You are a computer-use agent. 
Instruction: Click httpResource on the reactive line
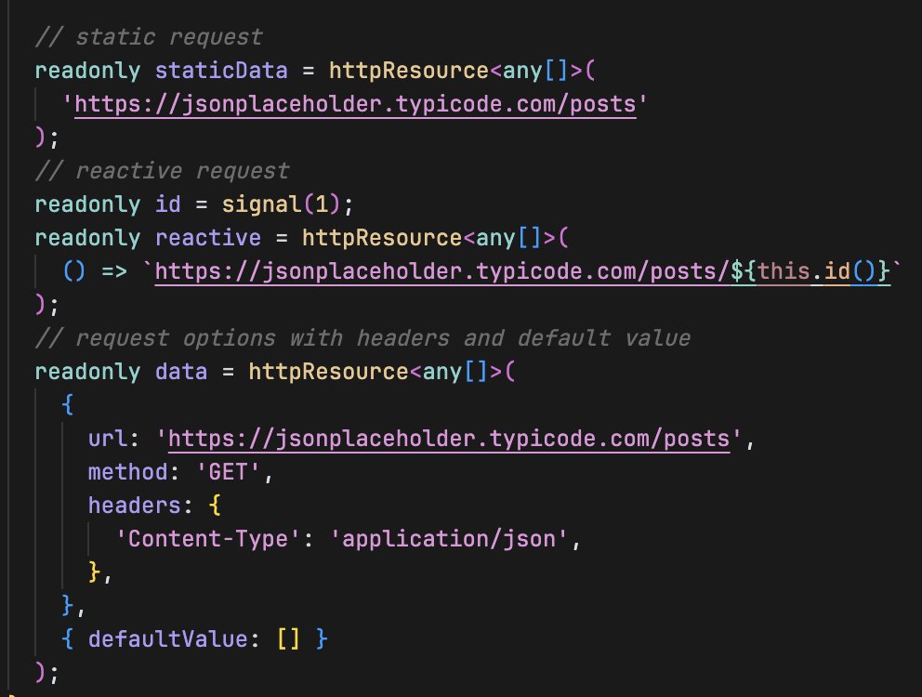coord(382,238)
